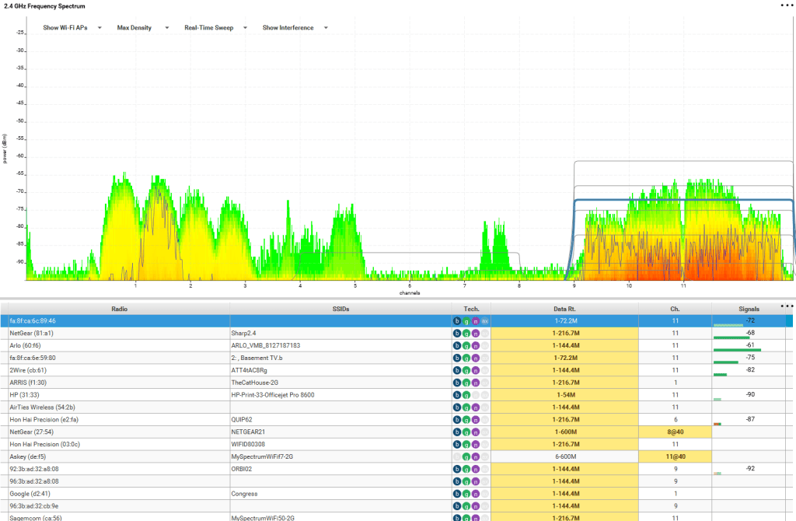Click the 'ax' tech icon in selected row

[485, 320]
